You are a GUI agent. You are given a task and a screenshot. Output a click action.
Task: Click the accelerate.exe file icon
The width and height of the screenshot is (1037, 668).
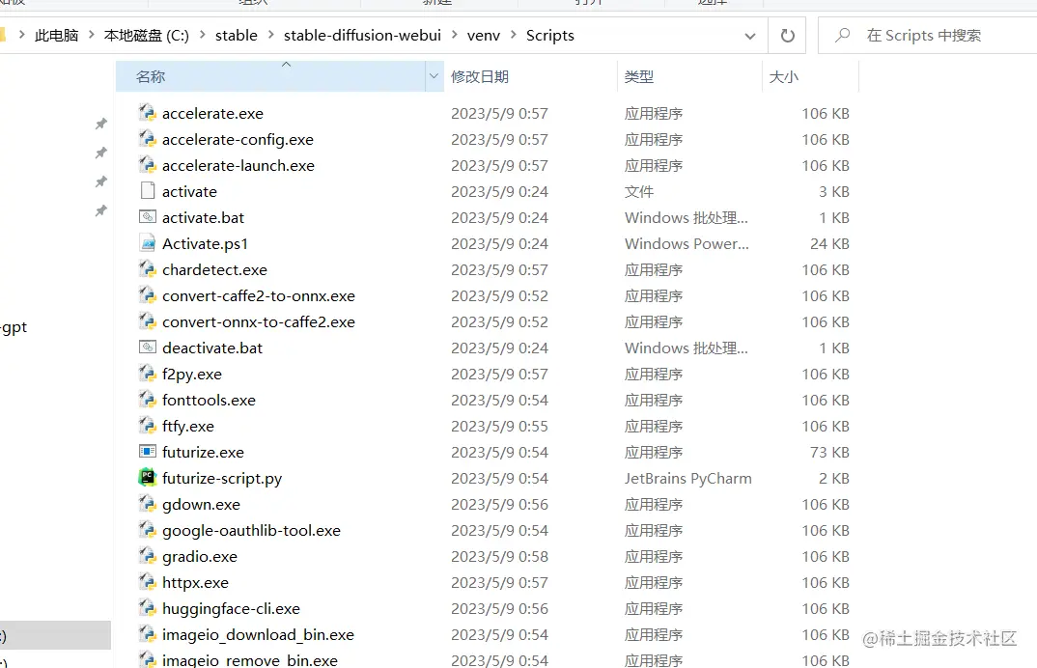click(148, 113)
